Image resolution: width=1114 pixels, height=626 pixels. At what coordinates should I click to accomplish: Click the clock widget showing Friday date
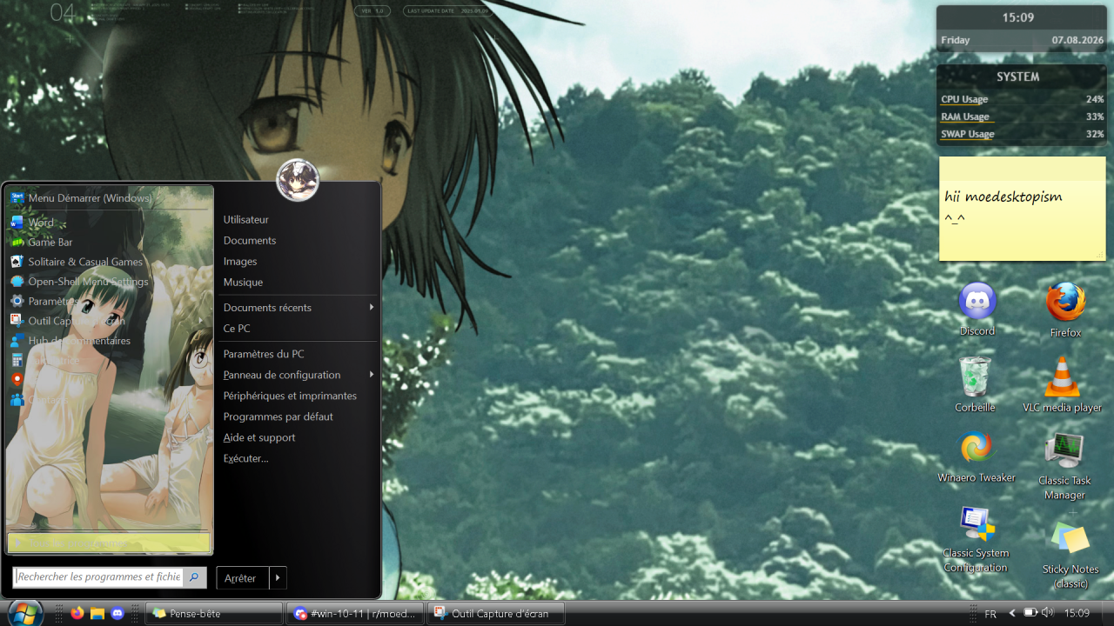pyautogui.click(x=1022, y=29)
